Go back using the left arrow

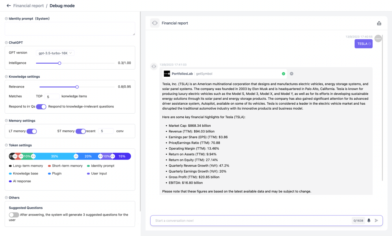coord(9,6)
